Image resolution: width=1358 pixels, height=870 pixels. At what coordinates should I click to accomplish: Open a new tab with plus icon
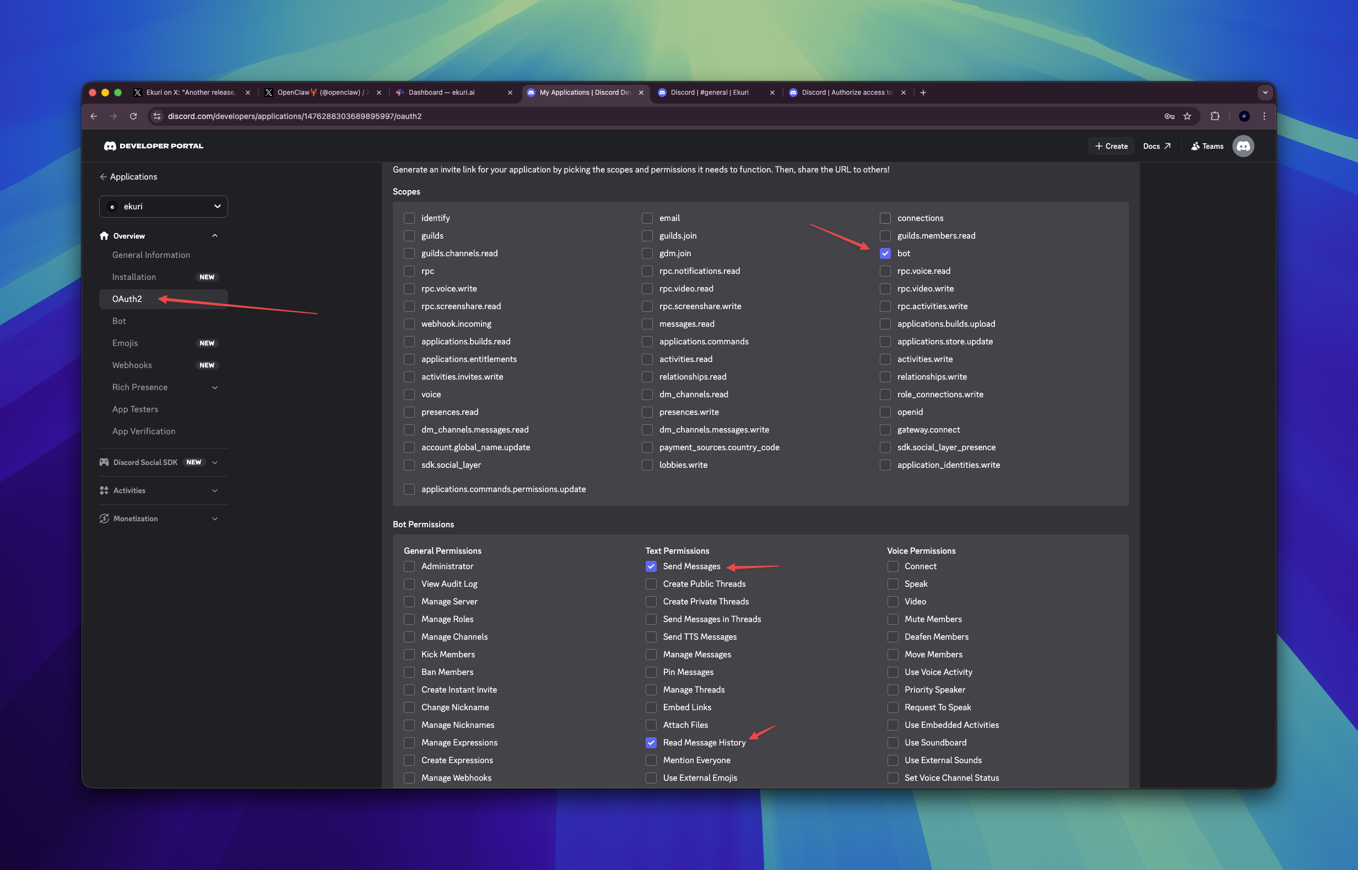(923, 93)
